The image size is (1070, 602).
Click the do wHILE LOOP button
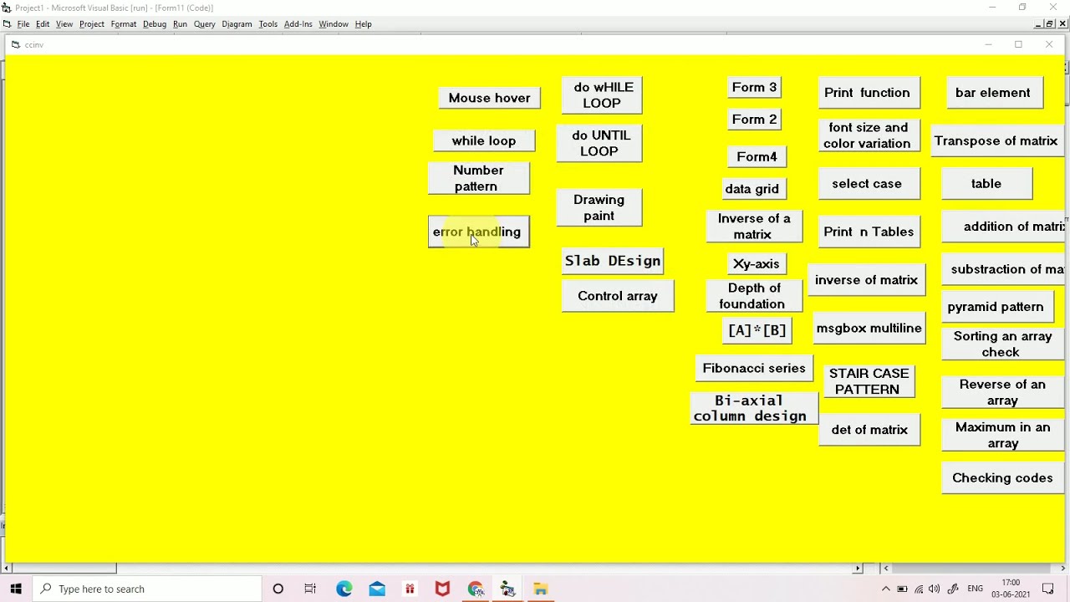point(602,94)
